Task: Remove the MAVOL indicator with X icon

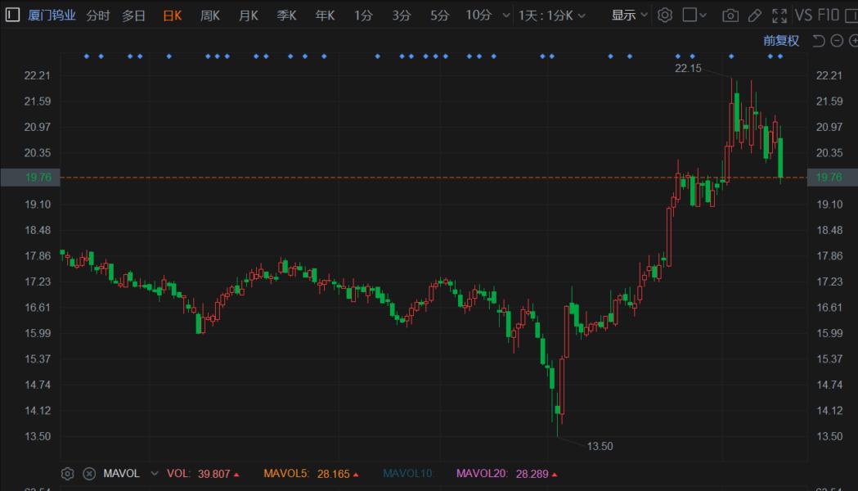Action: click(x=89, y=474)
